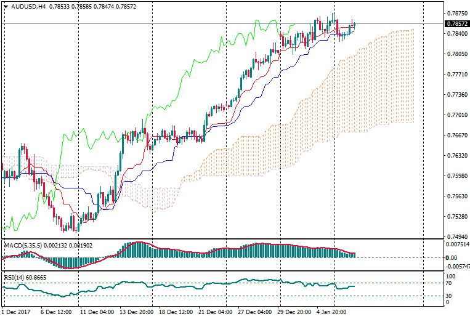Click the 0.78750 price axis label
The width and height of the screenshot is (470, 319).
click(456, 13)
